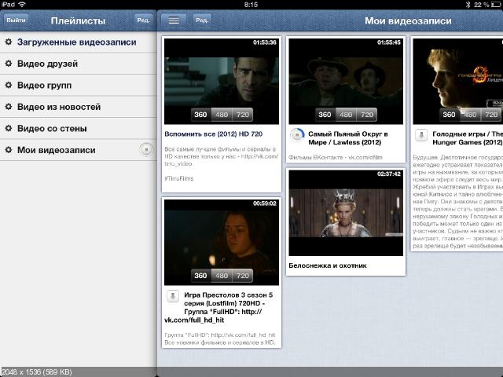Viewport: 503px width, 377px height.
Task: Tap the Выйти logout button
Action: [16, 20]
